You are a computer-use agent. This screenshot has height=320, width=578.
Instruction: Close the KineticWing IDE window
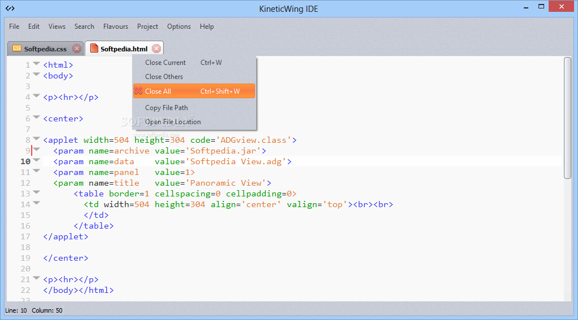click(x=562, y=6)
